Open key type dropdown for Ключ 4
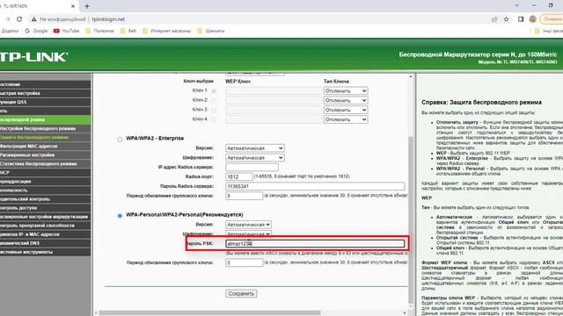 tap(346, 119)
